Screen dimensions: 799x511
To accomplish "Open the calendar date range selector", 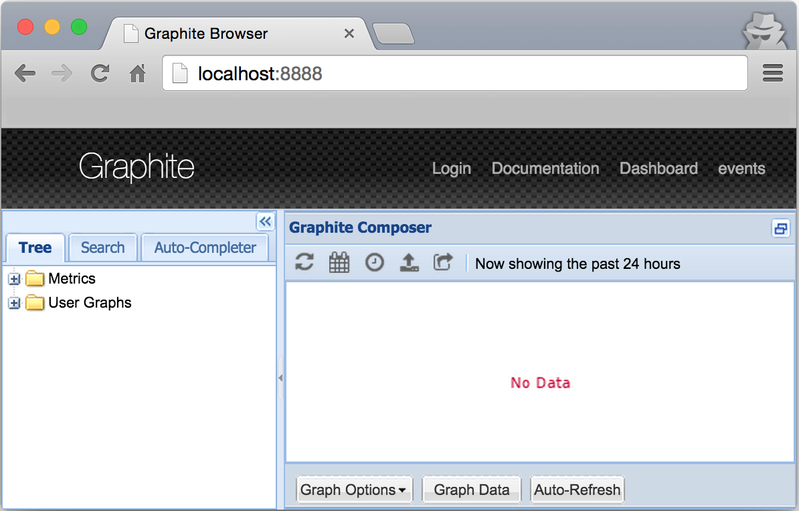I will tap(339, 262).
